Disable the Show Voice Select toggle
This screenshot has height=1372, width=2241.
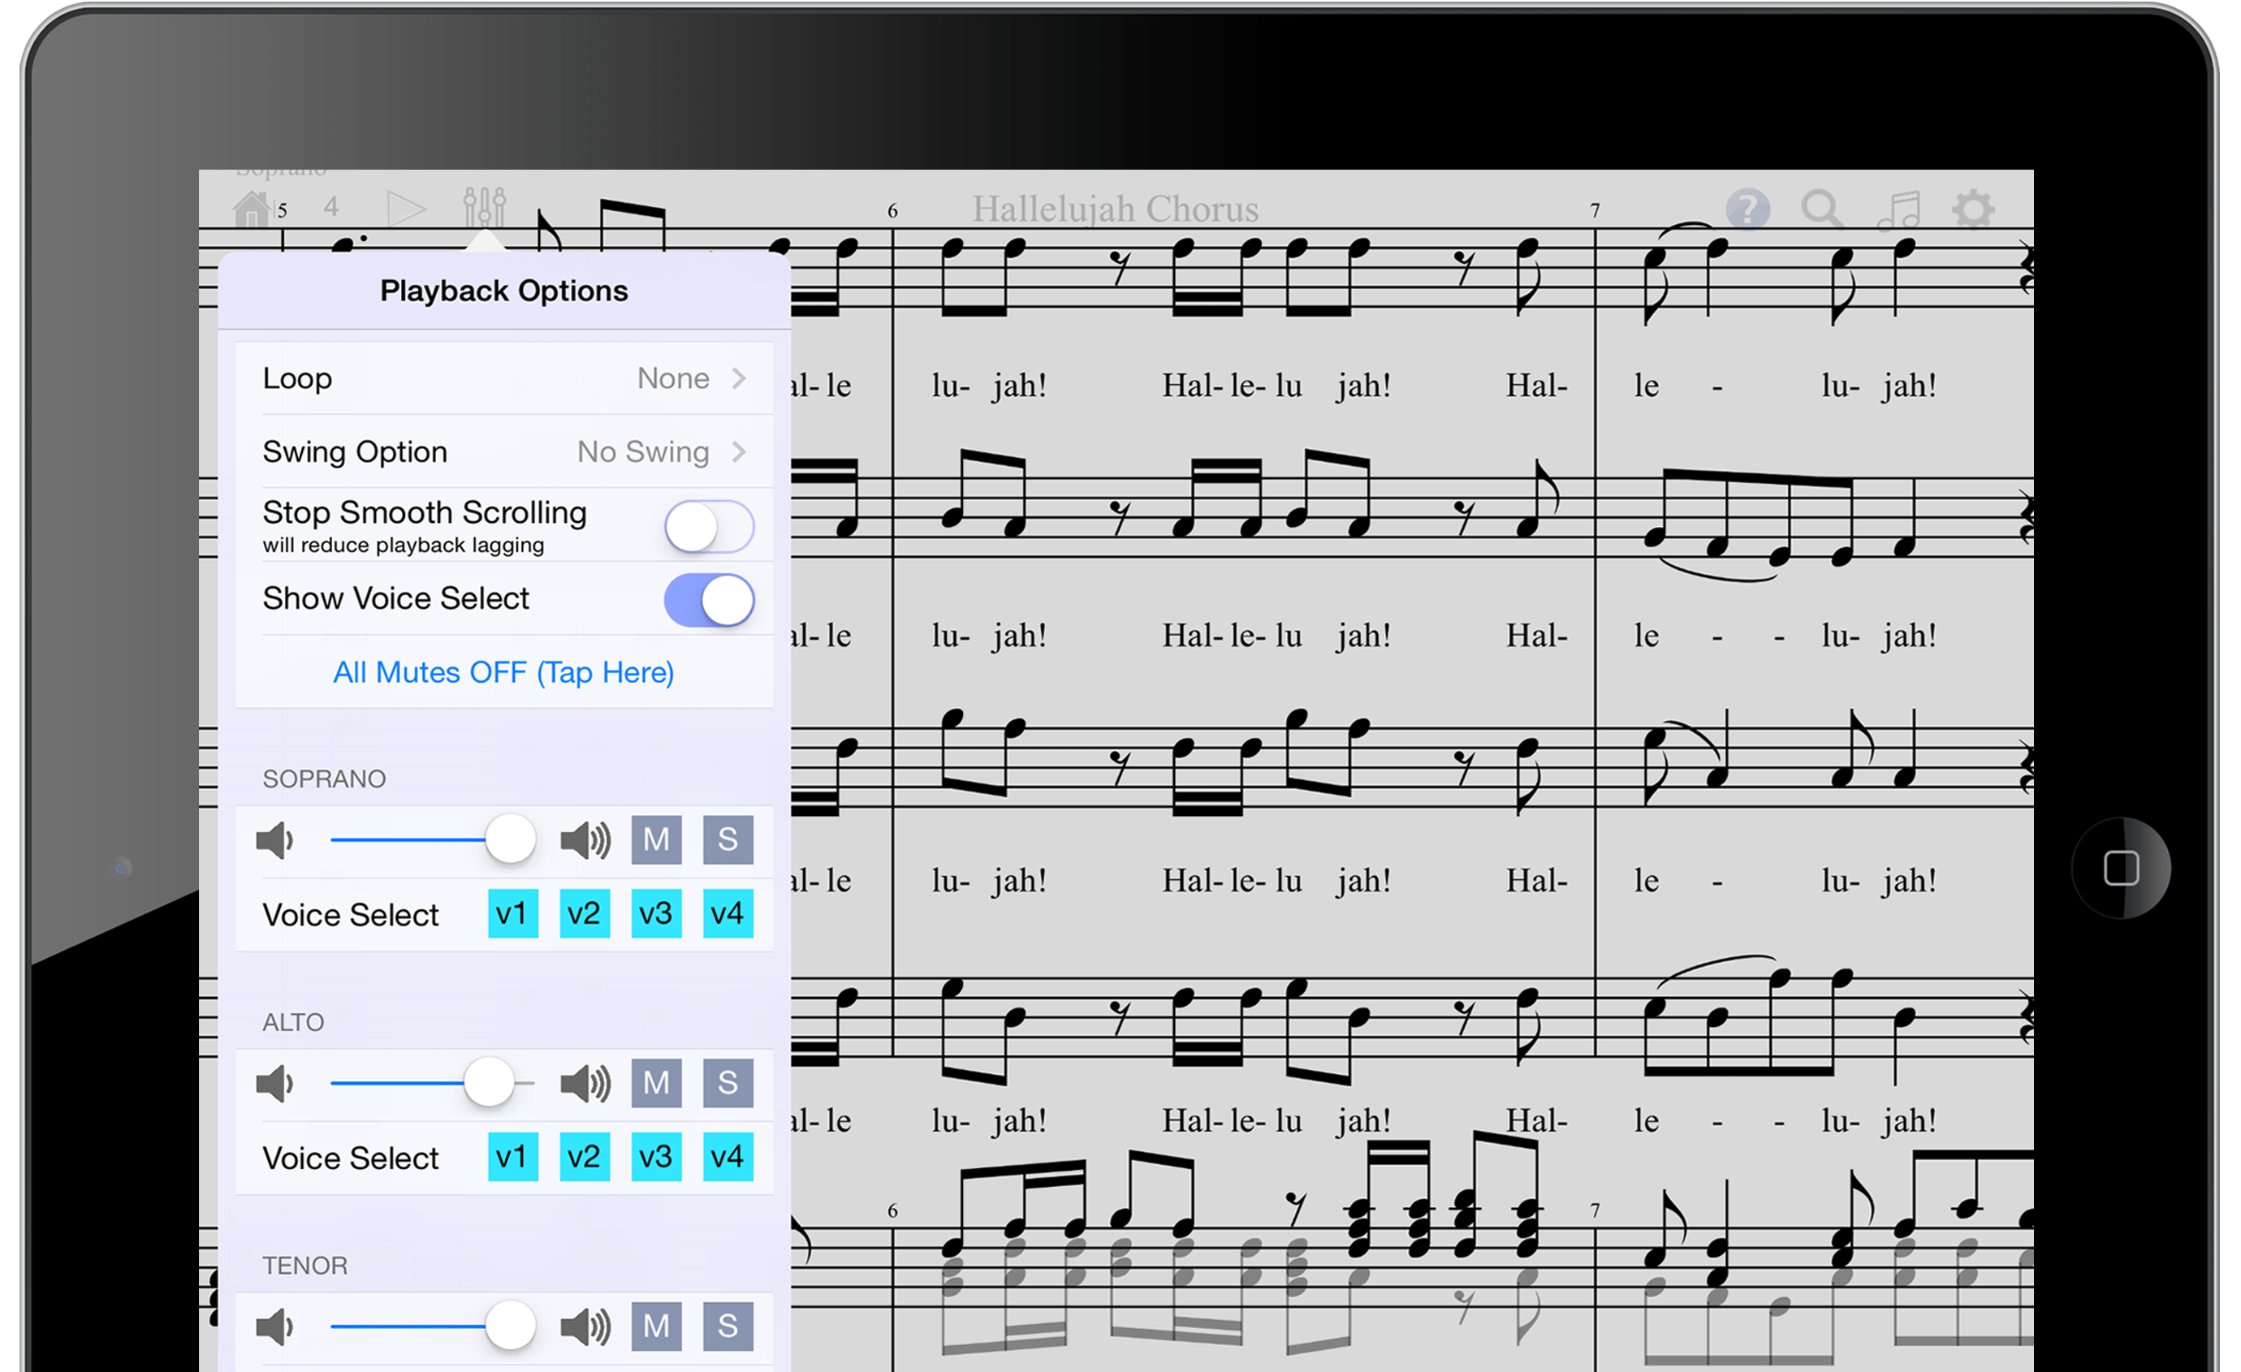point(709,599)
